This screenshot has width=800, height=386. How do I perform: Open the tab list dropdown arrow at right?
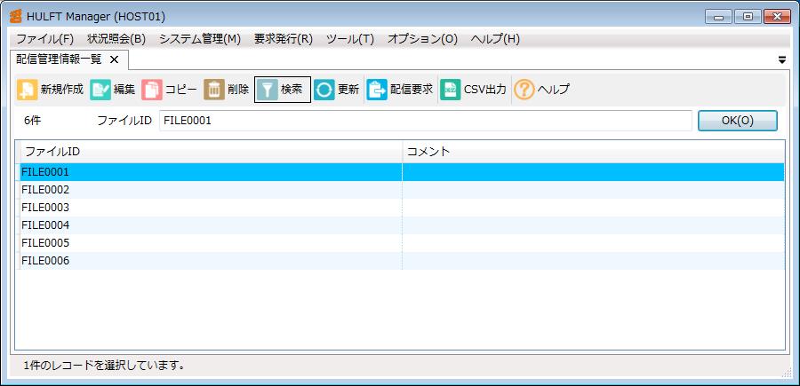click(782, 60)
